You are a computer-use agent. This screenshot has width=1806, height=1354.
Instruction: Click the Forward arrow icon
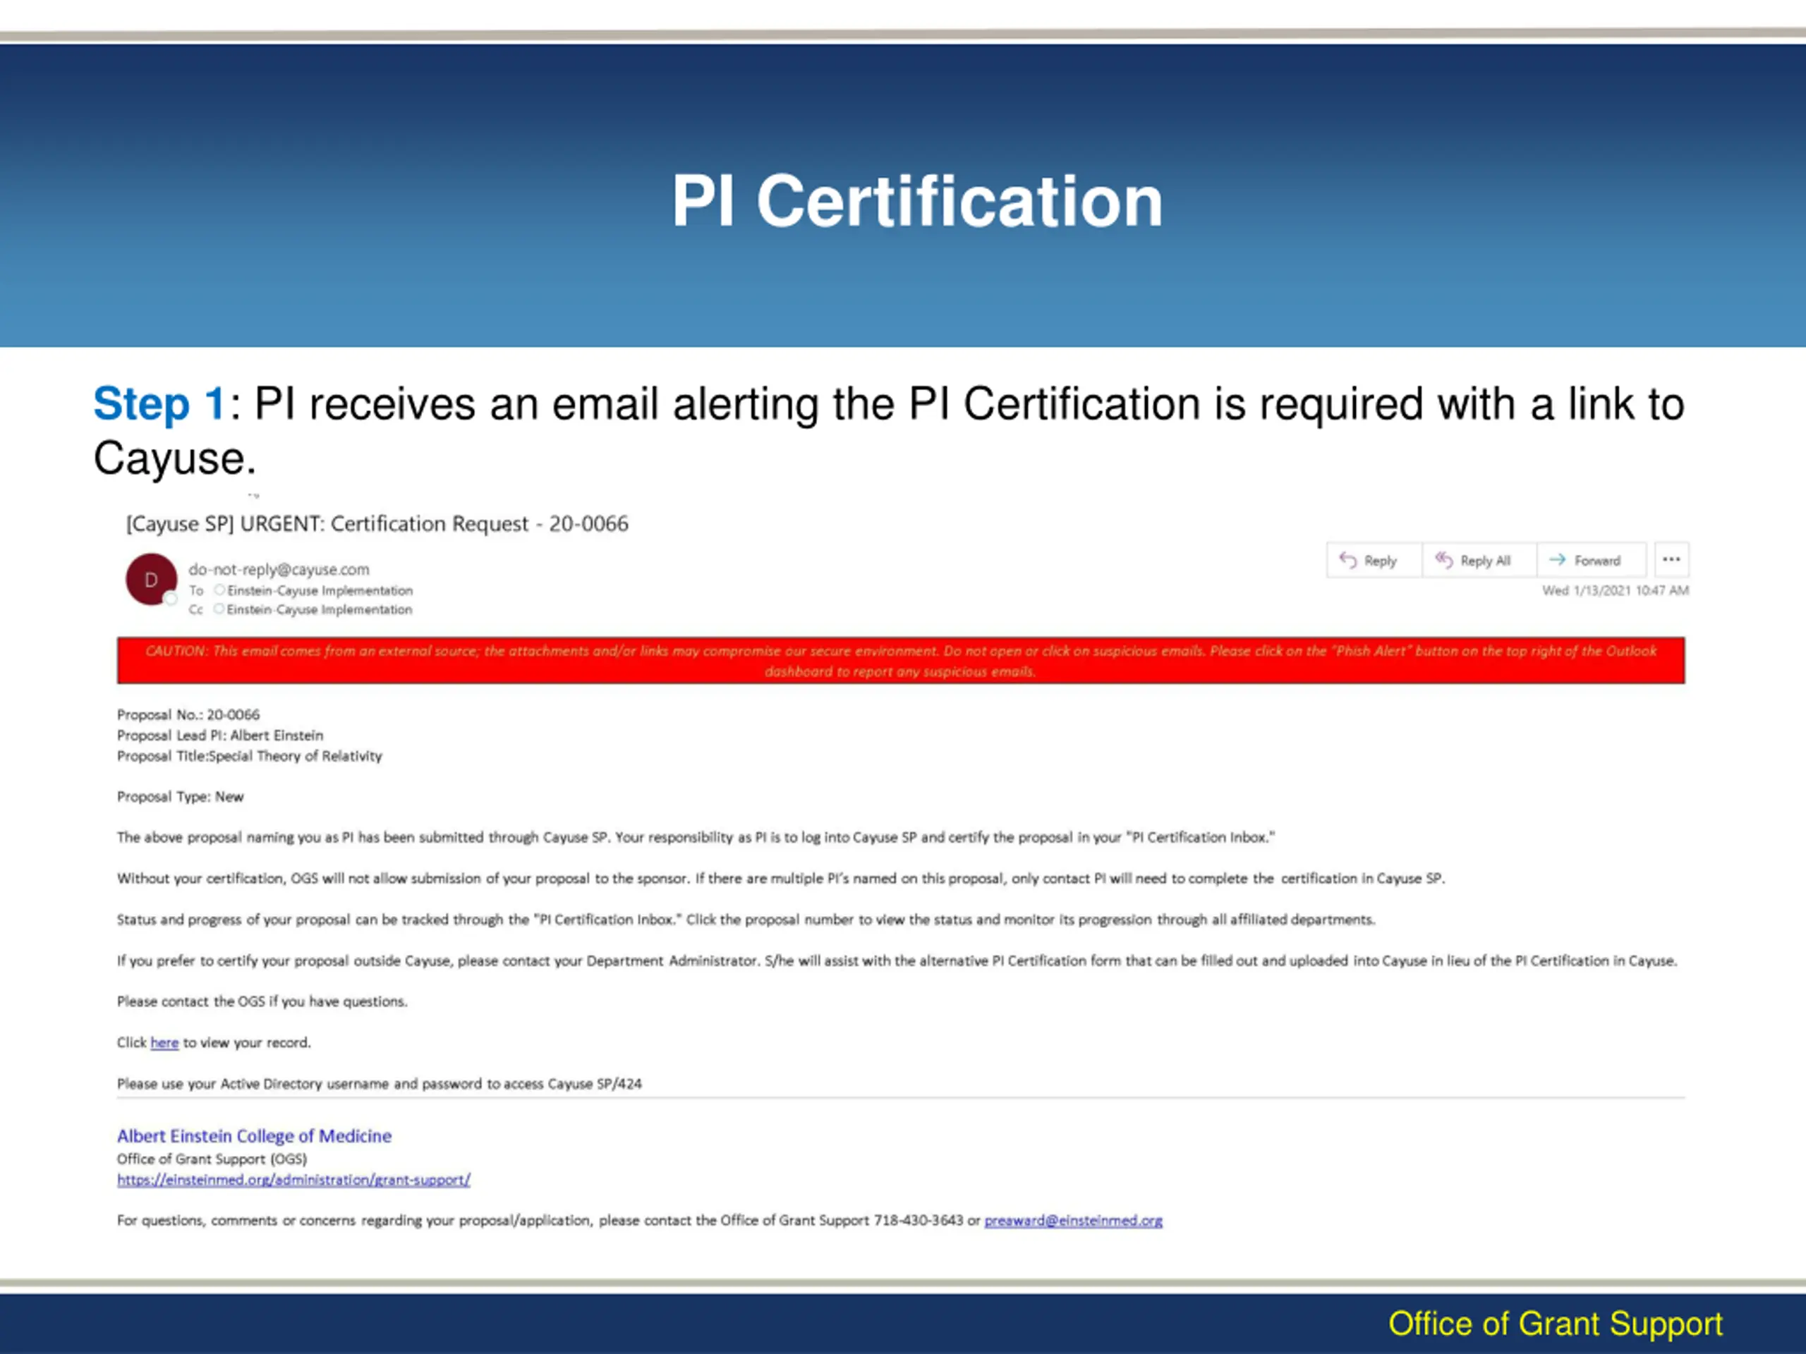tap(1557, 560)
